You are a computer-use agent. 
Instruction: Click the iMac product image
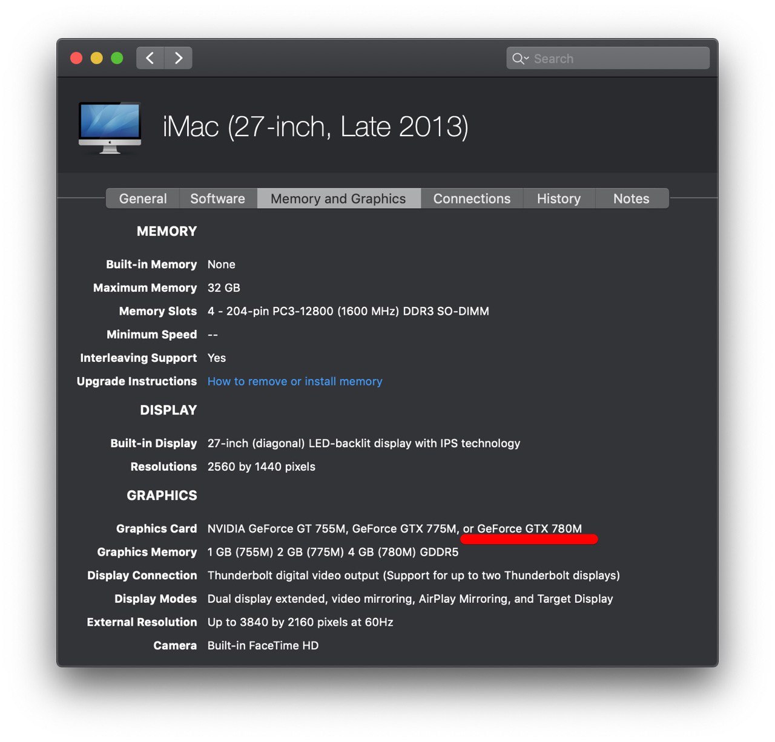pyautogui.click(x=110, y=128)
